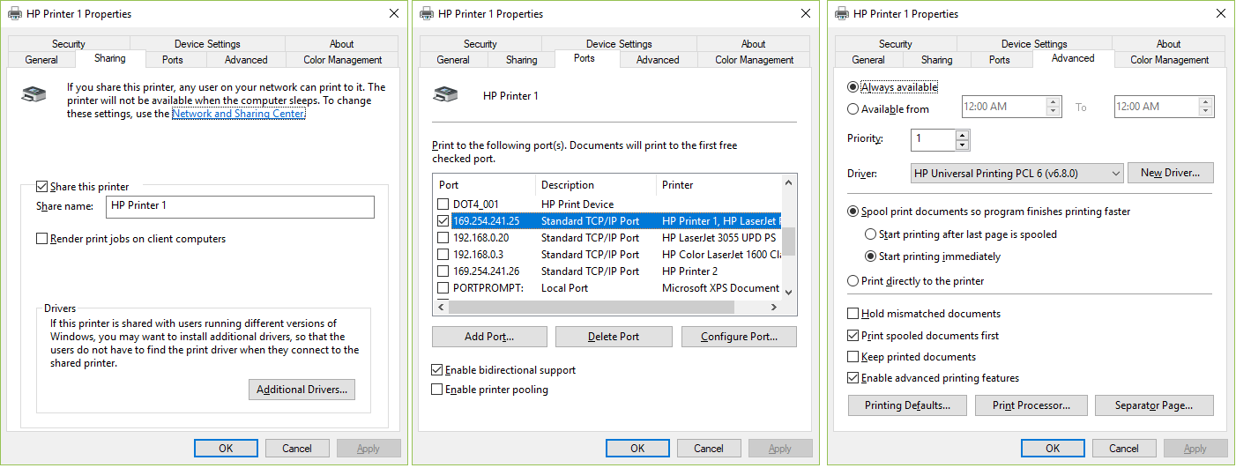
Task: Click the Configure Port button
Action: tap(739, 337)
